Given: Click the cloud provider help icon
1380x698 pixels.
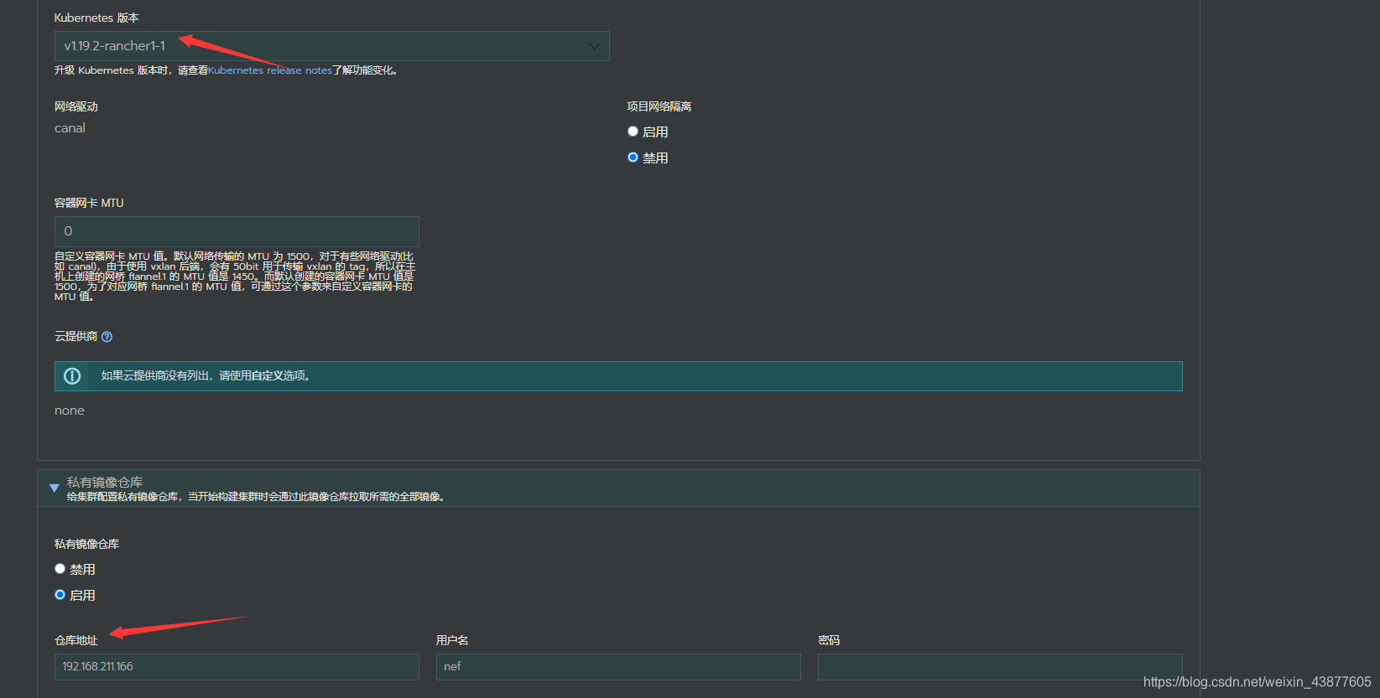Looking at the screenshot, I should click(107, 337).
